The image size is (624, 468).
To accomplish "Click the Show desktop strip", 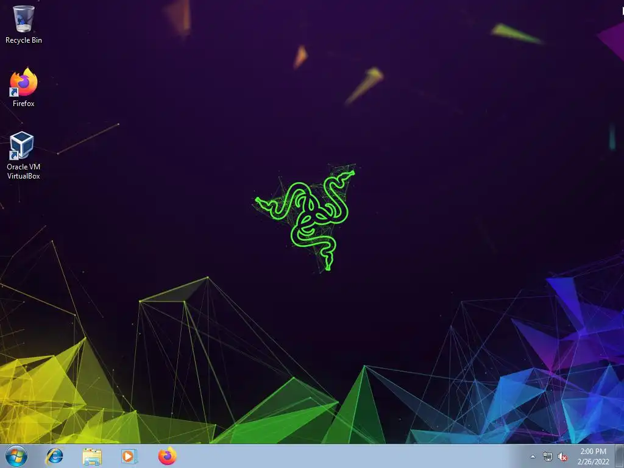I will click(x=620, y=456).
